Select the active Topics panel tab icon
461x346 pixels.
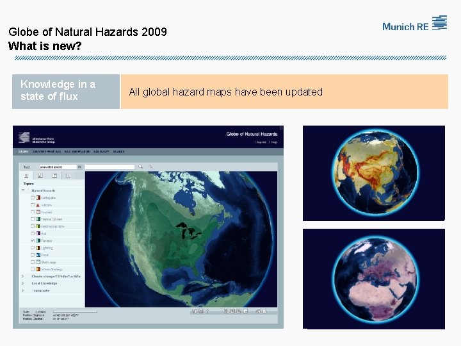[x=26, y=176]
